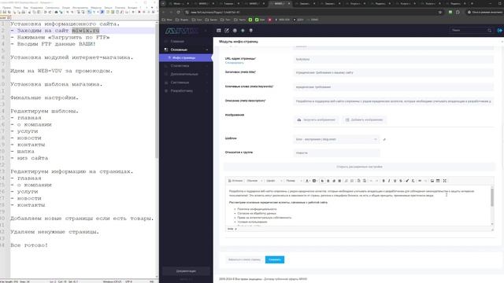Insert a numbered list in editor

346,181
